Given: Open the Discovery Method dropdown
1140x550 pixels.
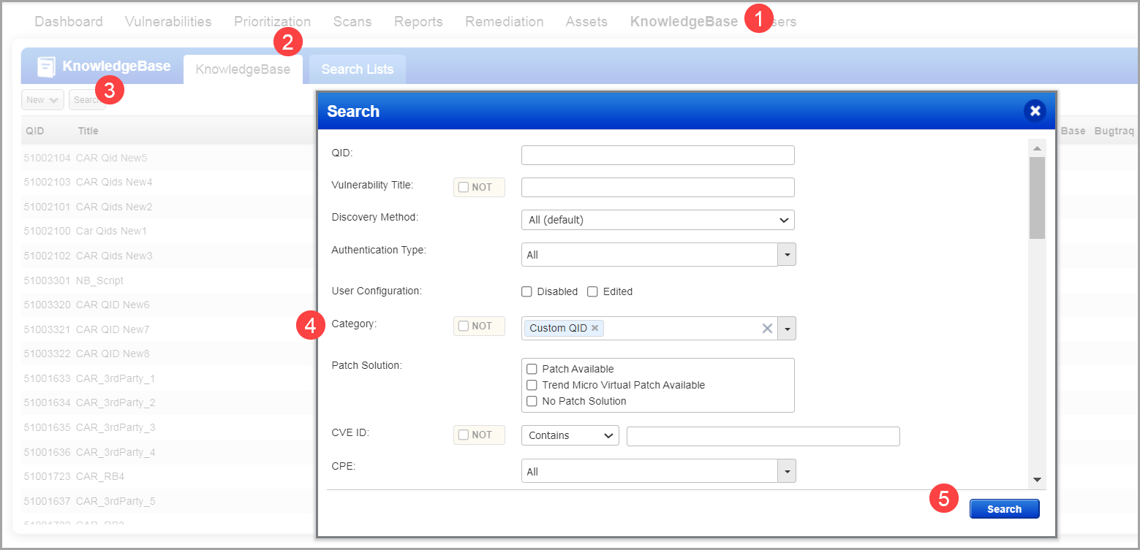Looking at the screenshot, I should coord(657,220).
